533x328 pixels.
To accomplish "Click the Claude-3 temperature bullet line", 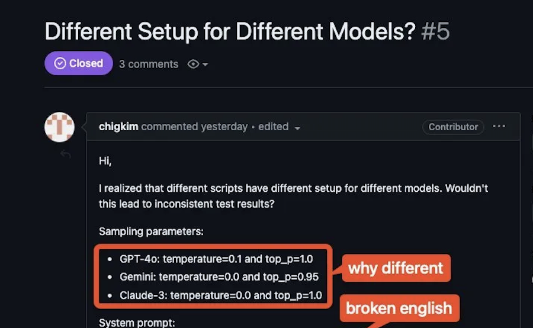I will tap(220, 295).
